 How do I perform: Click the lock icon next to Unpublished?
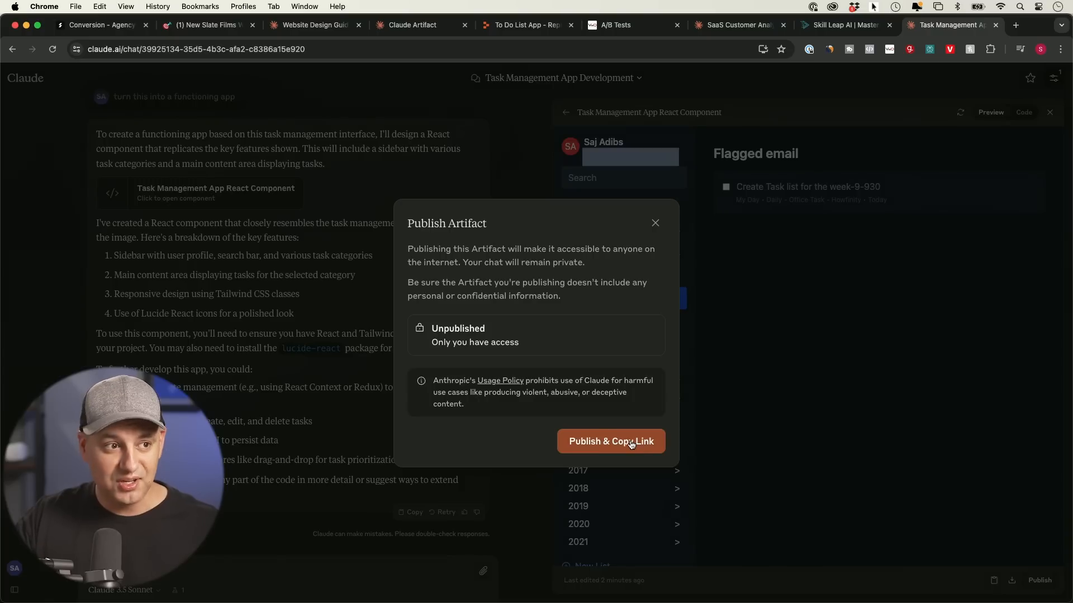(420, 328)
